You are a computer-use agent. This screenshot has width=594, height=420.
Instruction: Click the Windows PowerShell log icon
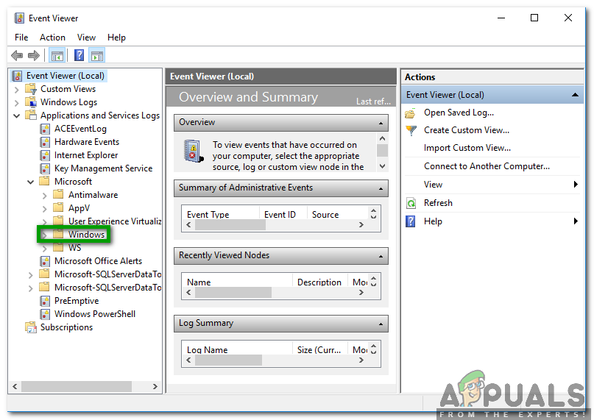(x=45, y=314)
